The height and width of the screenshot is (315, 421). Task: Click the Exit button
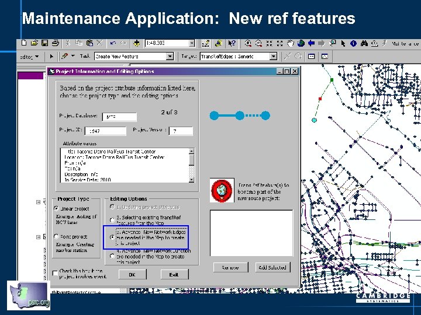174,275
